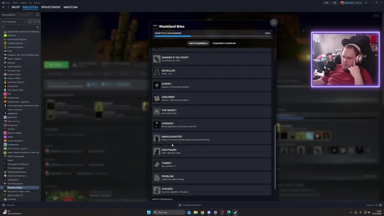Click the YUMMY! peanut achievement icon
The image size is (384, 216).
tap(157, 164)
